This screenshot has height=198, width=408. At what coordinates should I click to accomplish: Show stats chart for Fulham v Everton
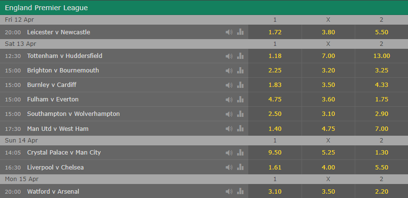[240, 99]
